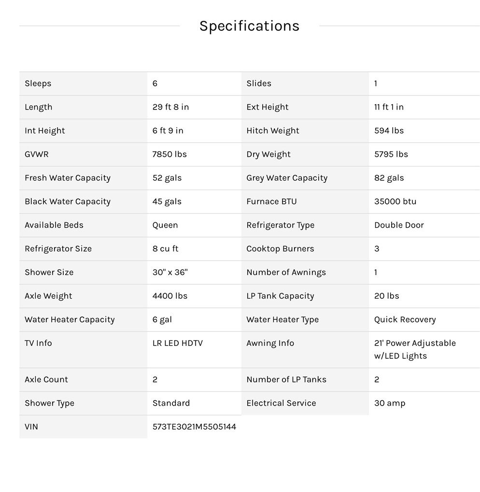480x492 pixels.
Task: Click the Fresh Water Capacity label
Action: pos(68,178)
